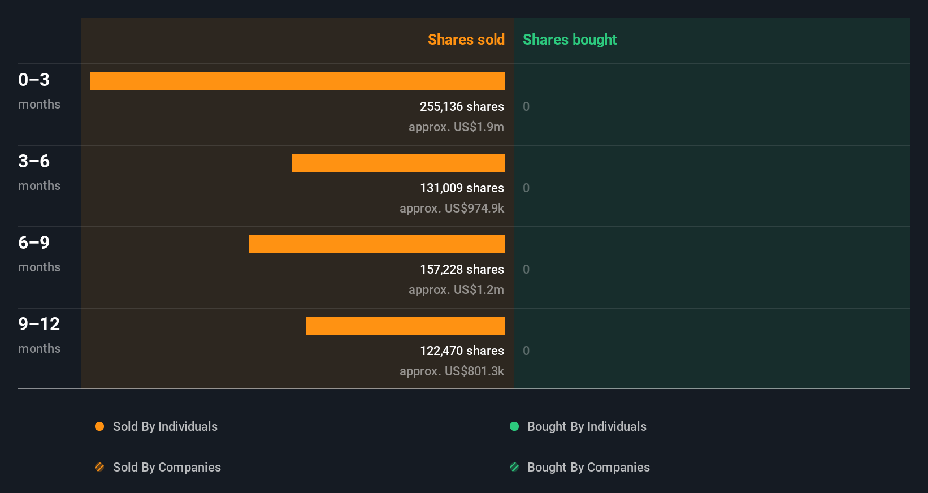
Task: Click the striped Bought By Companies legend icon
Action: coord(514,467)
